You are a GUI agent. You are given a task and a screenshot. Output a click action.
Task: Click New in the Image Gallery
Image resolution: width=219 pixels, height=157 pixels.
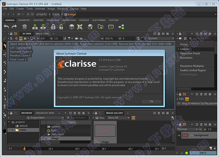pos(100,118)
